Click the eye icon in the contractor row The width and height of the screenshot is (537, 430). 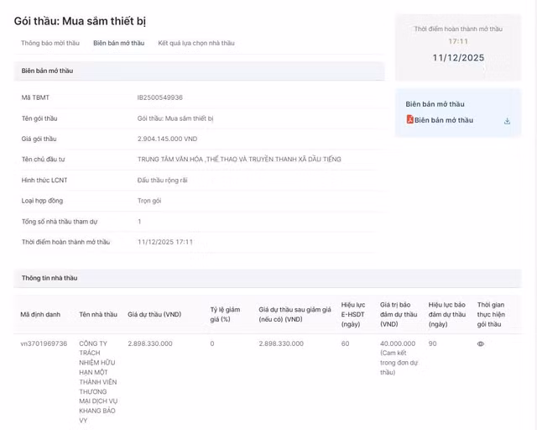click(x=481, y=343)
